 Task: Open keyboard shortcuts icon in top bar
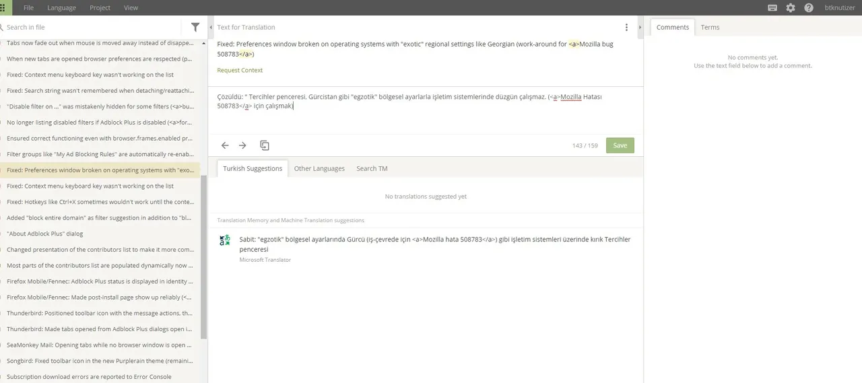click(x=772, y=7)
